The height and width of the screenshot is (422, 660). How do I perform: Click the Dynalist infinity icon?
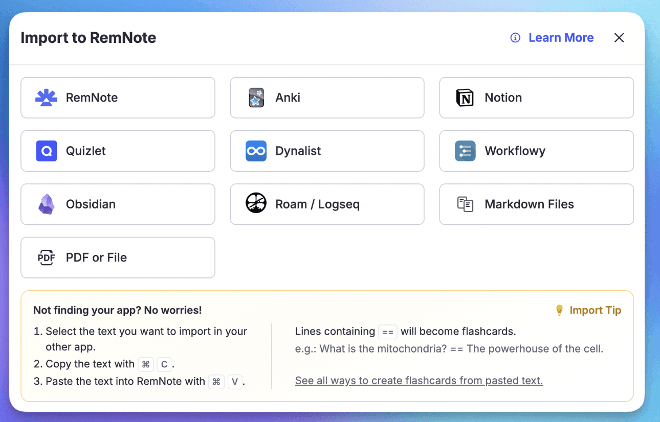coord(256,151)
